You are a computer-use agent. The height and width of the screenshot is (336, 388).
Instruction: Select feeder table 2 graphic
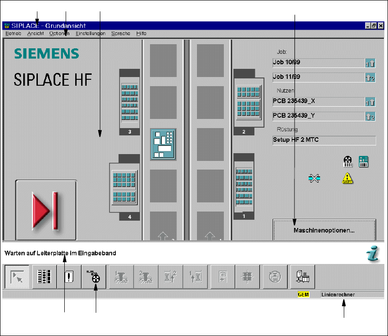click(x=248, y=102)
